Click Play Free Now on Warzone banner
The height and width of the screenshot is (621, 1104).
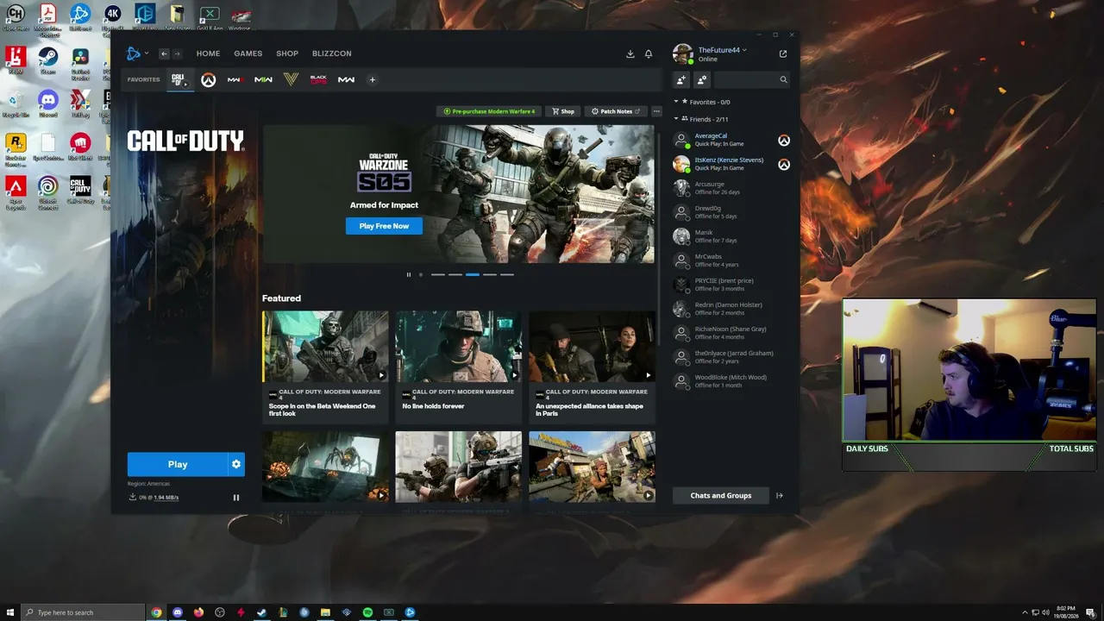pos(384,226)
